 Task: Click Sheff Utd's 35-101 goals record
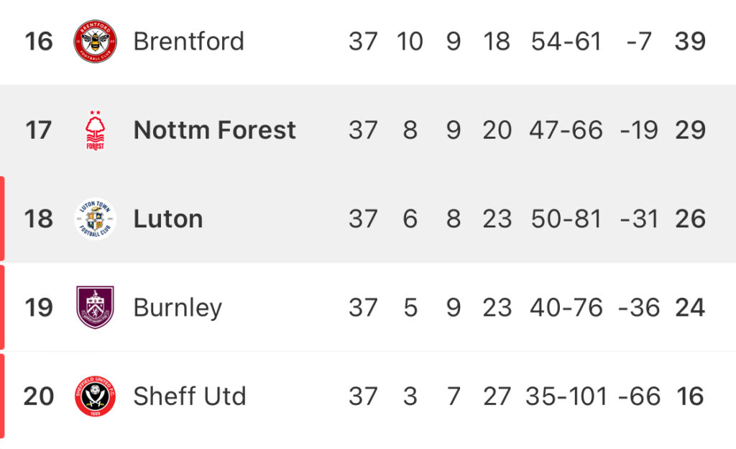coord(566,396)
